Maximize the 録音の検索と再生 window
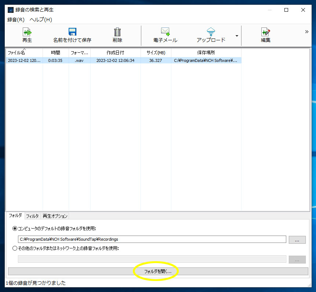Image resolution: width=316 pixels, height=292 pixels. click(286, 10)
